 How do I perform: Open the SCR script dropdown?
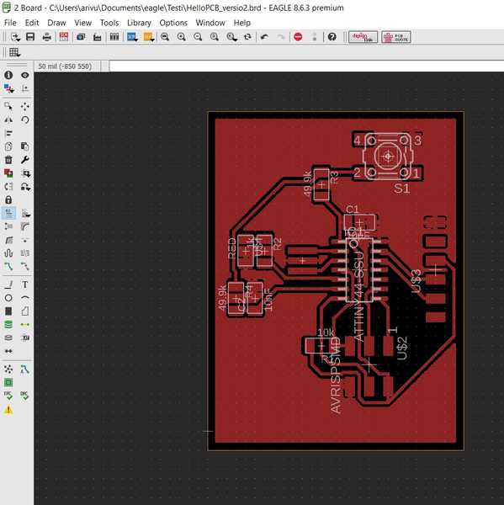pyautogui.click(x=132, y=37)
